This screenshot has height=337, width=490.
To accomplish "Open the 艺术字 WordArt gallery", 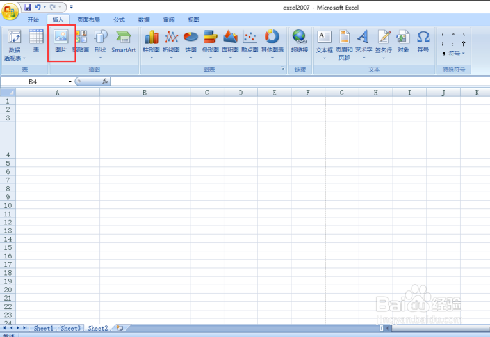I will tap(364, 43).
